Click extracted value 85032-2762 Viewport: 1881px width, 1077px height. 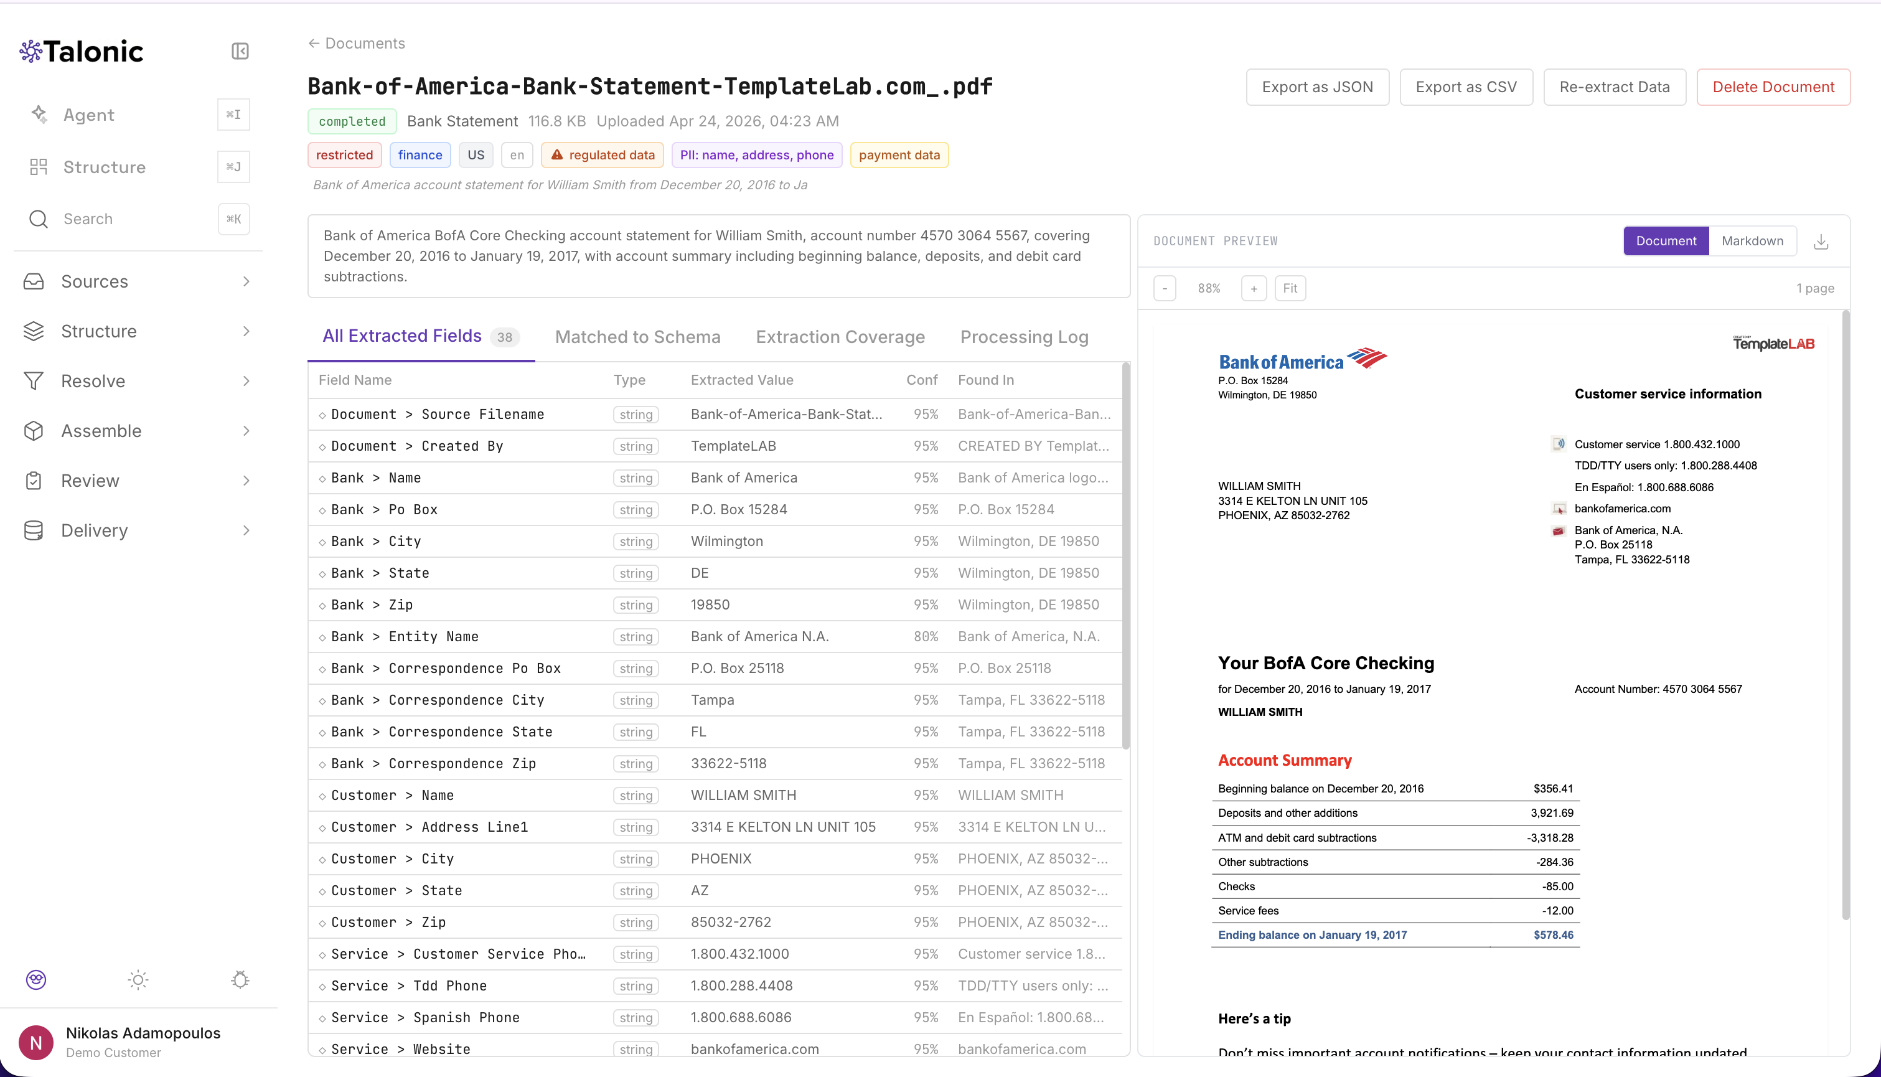point(731,923)
